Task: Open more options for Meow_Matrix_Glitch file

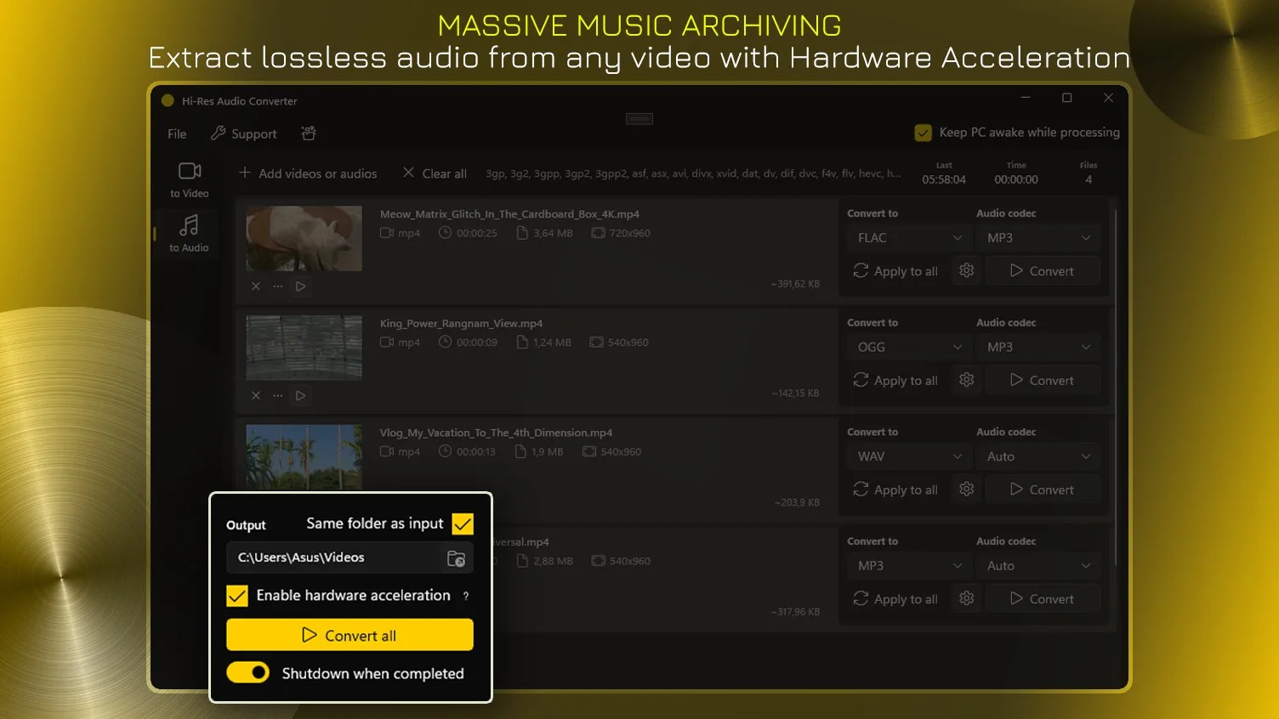Action: [278, 286]
